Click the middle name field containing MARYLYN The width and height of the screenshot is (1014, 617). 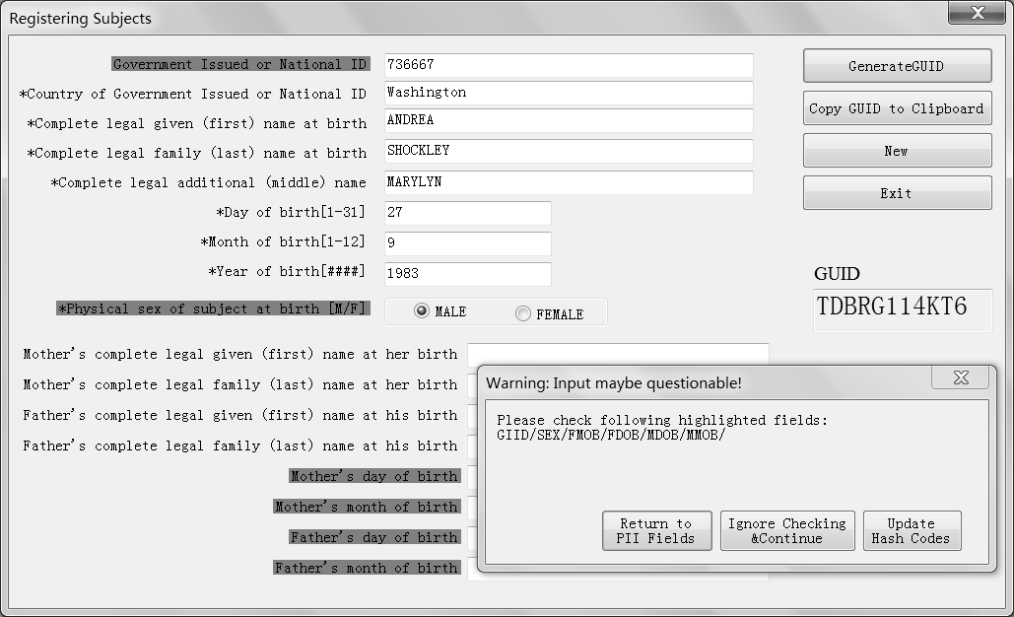(569, 182)
